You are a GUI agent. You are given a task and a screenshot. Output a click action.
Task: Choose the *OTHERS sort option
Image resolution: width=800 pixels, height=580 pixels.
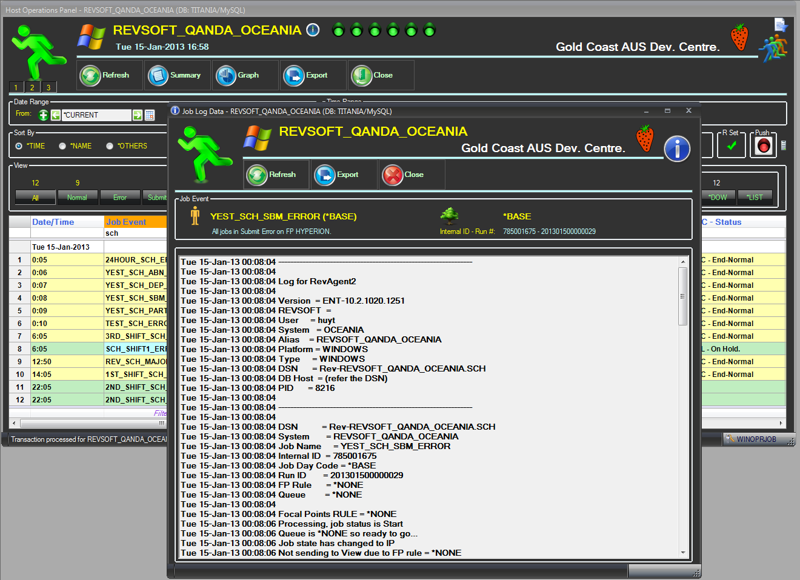[x=110, y=146]
